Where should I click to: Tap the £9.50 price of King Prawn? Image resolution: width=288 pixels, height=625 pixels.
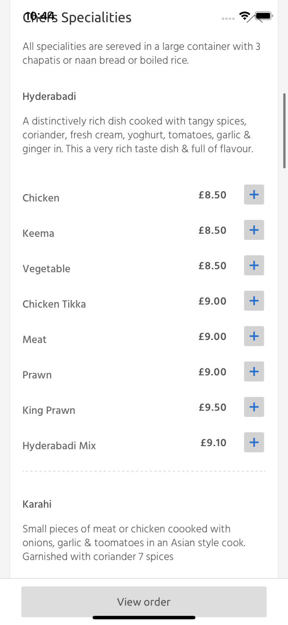pyautogui.click(x=212, y=407)
